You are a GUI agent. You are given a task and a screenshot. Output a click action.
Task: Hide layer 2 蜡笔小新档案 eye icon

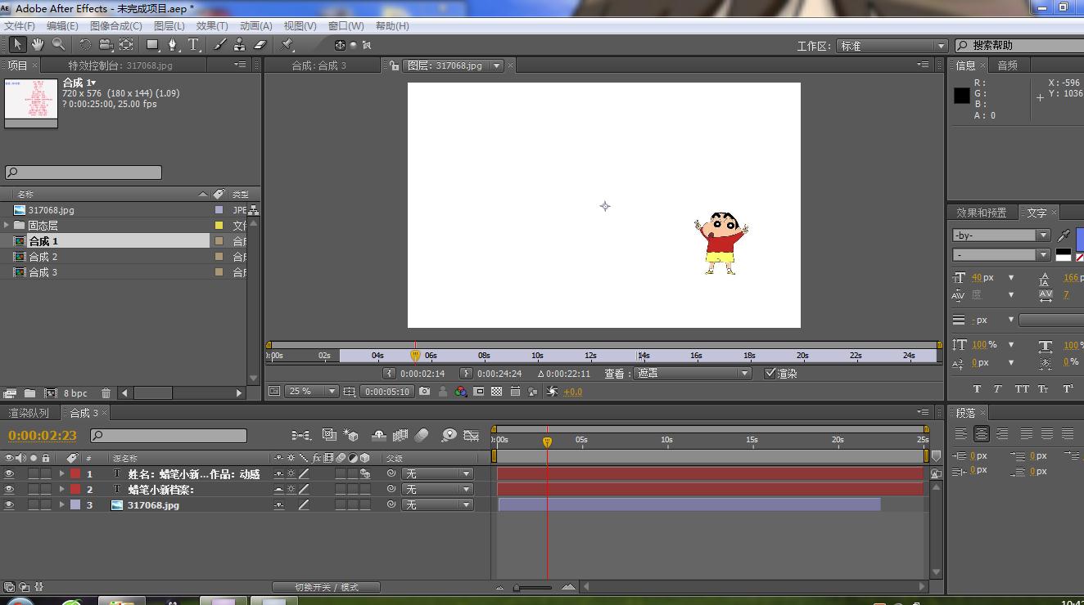[x=9, y=489]
